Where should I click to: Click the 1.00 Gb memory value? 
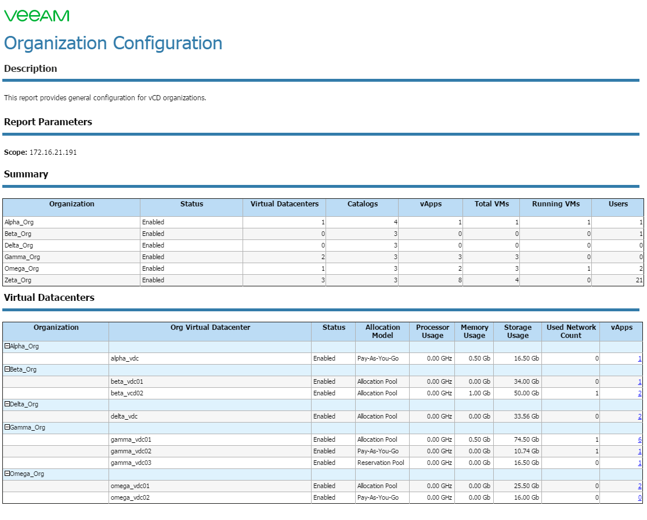click(479, 393)
